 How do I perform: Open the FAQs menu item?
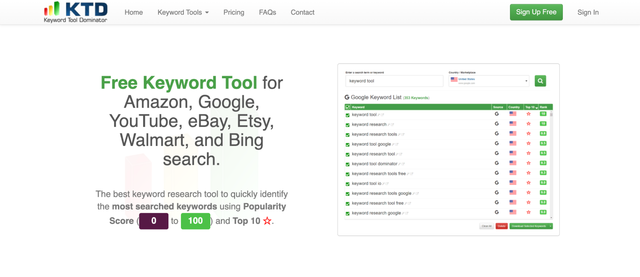[x=267, y=12]
